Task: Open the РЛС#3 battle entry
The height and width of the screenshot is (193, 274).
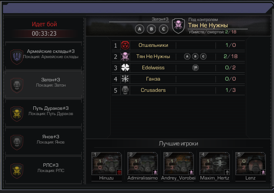Action: [x=43, y=170]
